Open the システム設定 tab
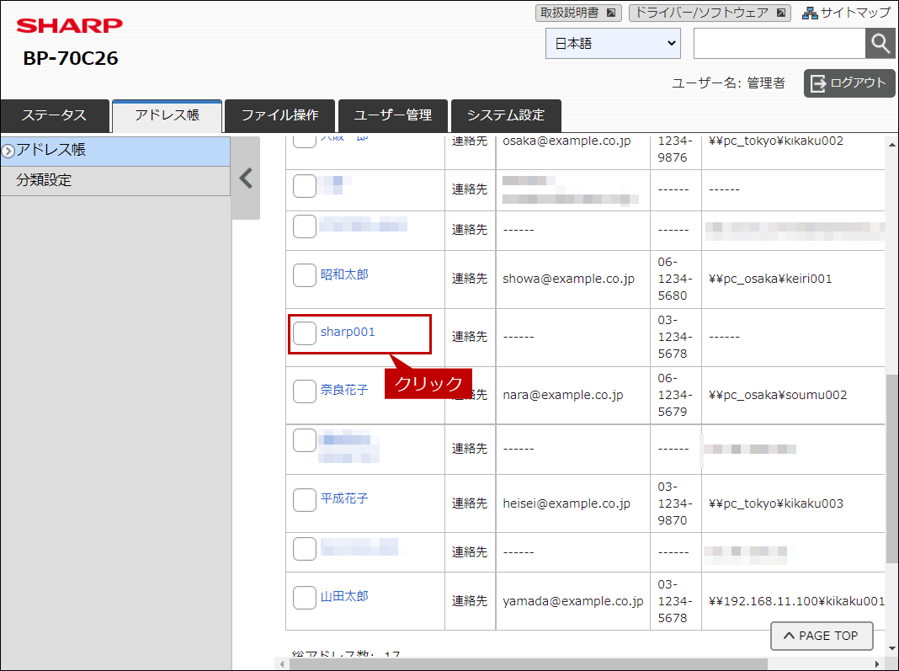 coord(506,115)
